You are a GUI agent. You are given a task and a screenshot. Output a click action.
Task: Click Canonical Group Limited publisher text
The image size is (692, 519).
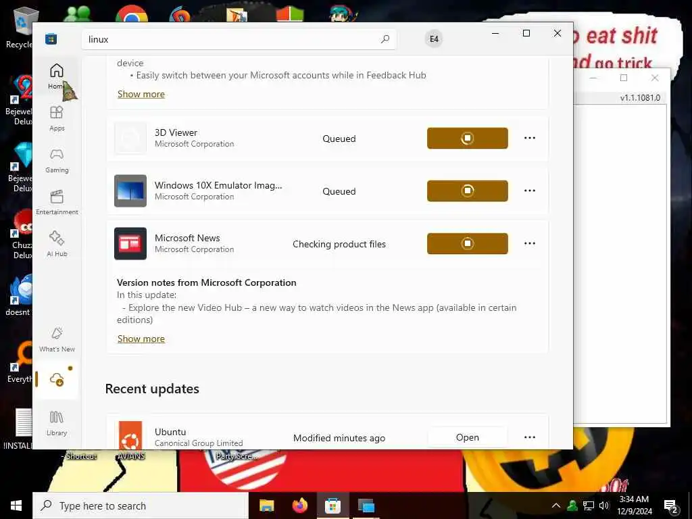click(x=199, y=443)
